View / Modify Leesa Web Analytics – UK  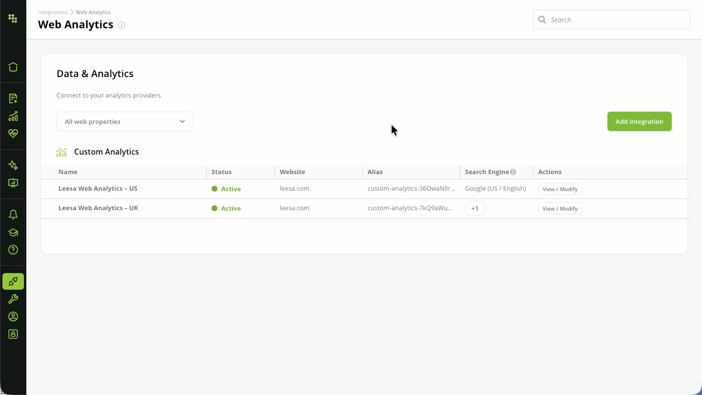(x=560, y=209)
